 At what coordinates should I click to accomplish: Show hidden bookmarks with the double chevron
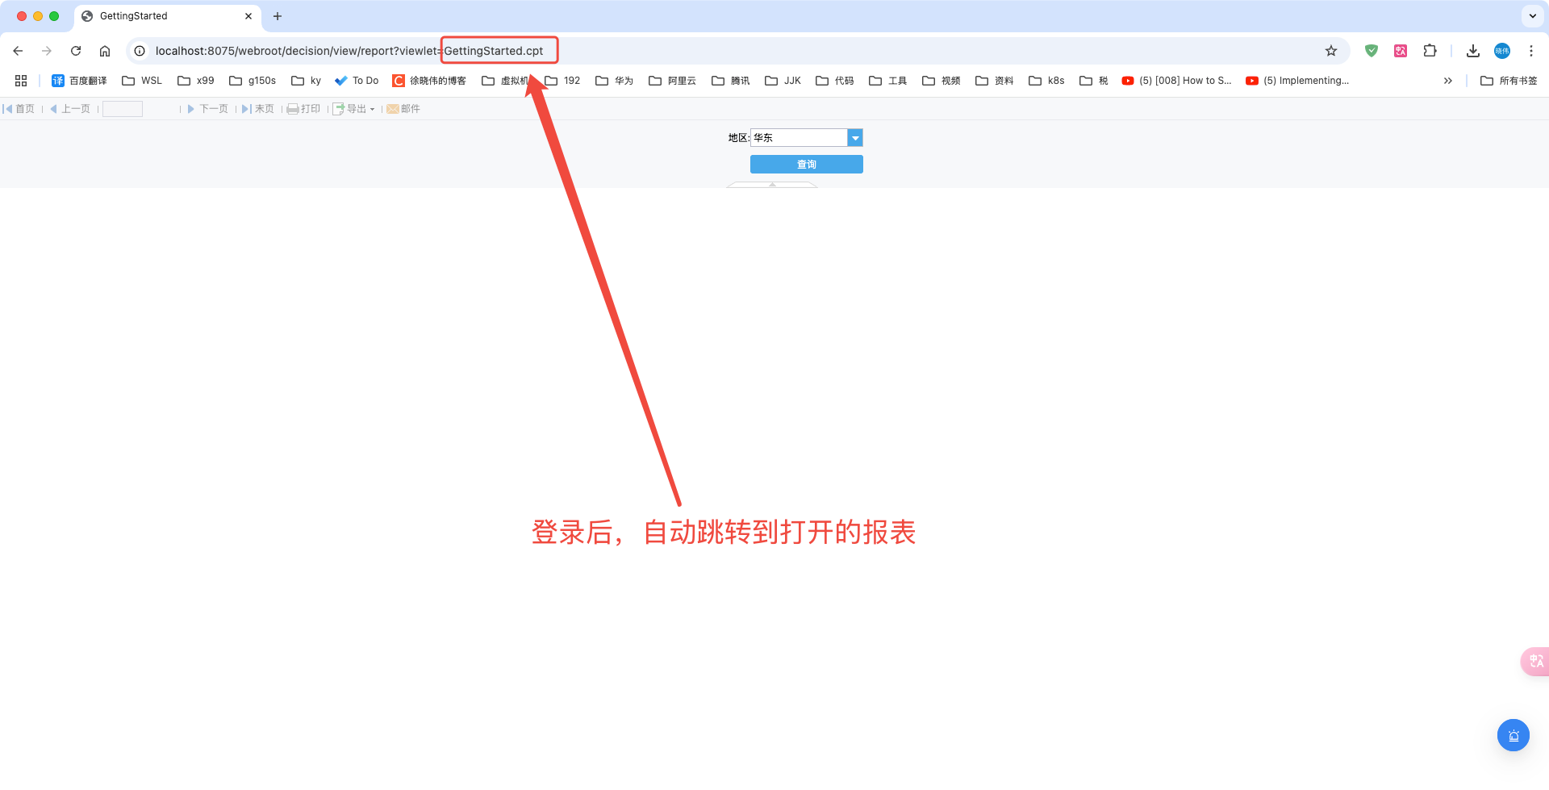(x=1448, y=81)
